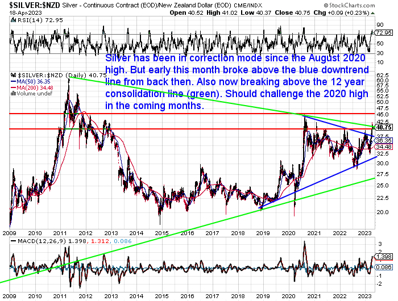
Task: Click the 2023 label on the price chart time axis
Action: [364, 233]
